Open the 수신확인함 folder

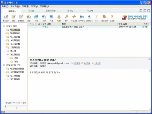click(x=15, y=44)
